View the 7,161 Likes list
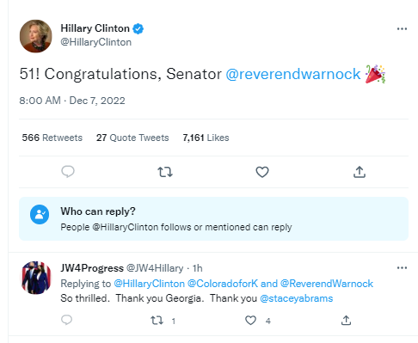 tap(206, 138)
